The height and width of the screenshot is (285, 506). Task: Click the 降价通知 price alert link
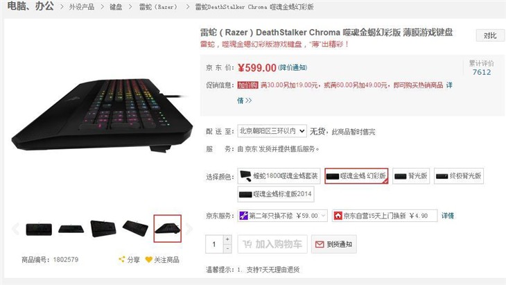coord(293,67)
